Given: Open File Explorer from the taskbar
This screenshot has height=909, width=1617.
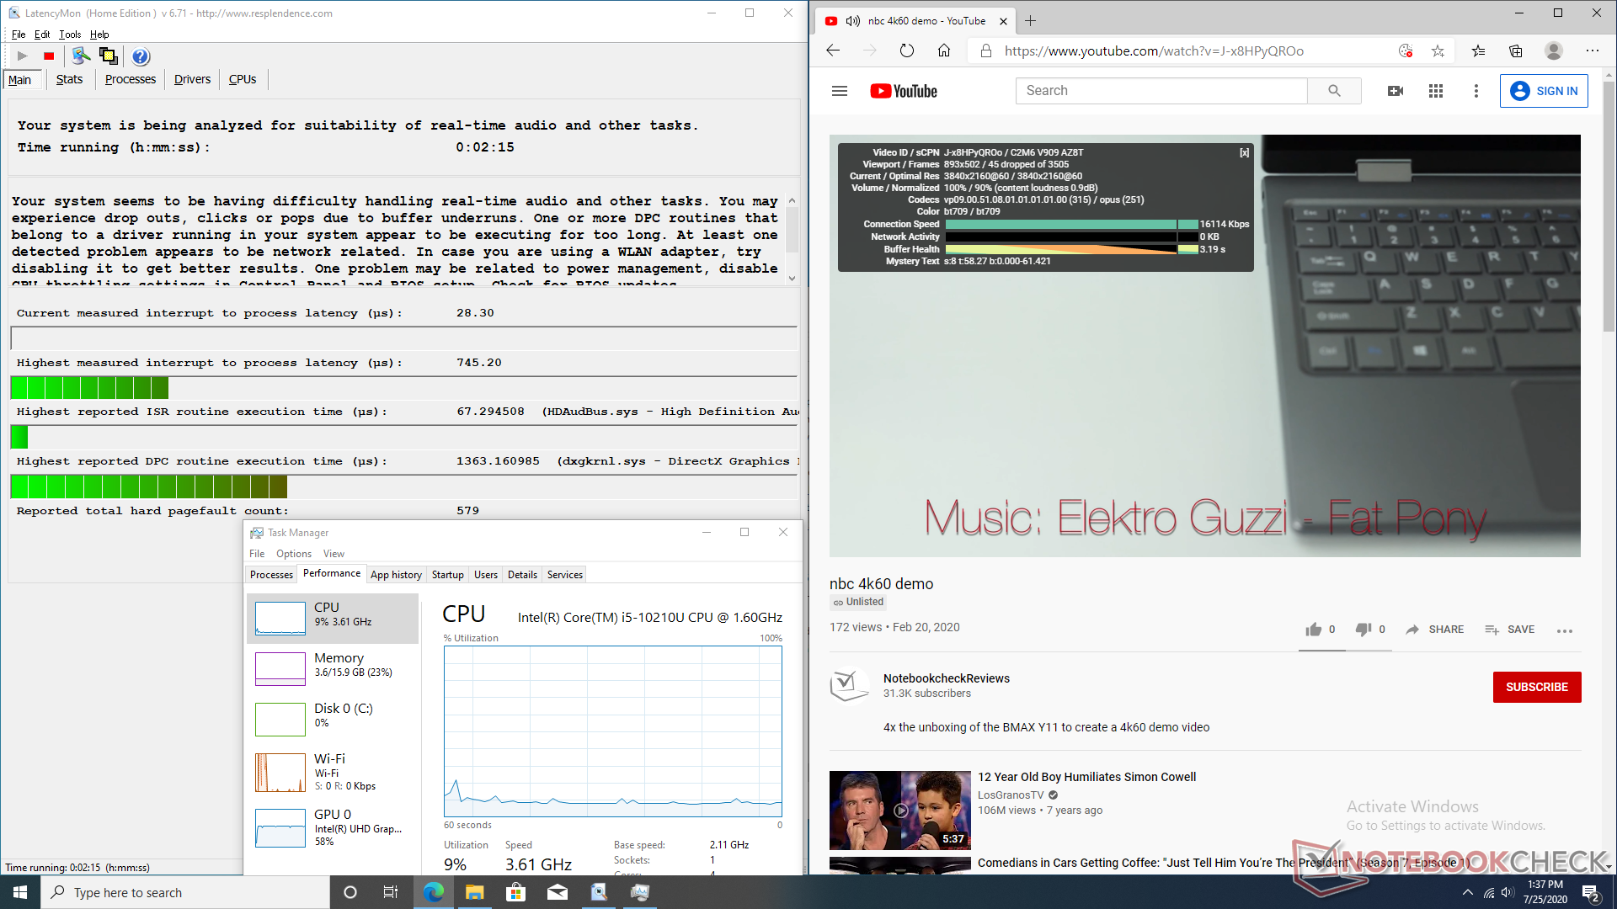Looking at the screenshot, I should (x=474, y=892).
